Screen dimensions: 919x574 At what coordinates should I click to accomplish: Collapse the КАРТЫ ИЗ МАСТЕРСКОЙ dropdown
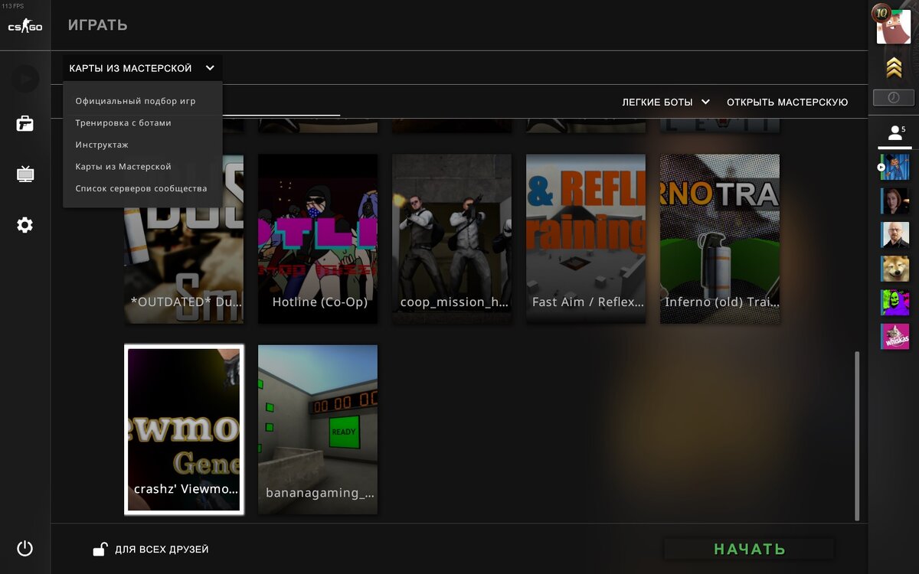tap(142, 68)
